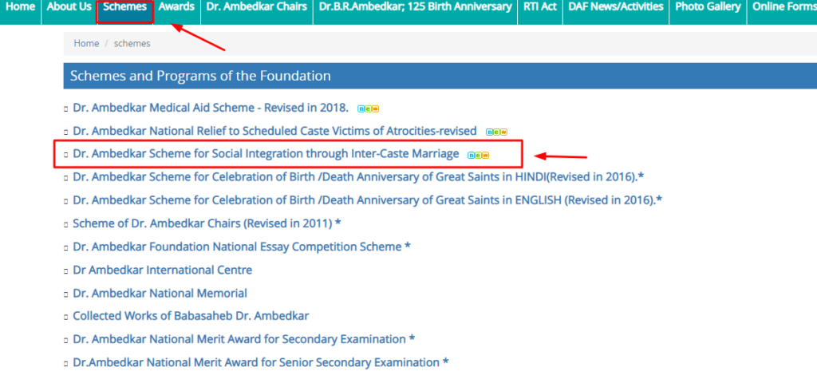
Task: Click the Home breadcrumb link
Action: (86, 44)
